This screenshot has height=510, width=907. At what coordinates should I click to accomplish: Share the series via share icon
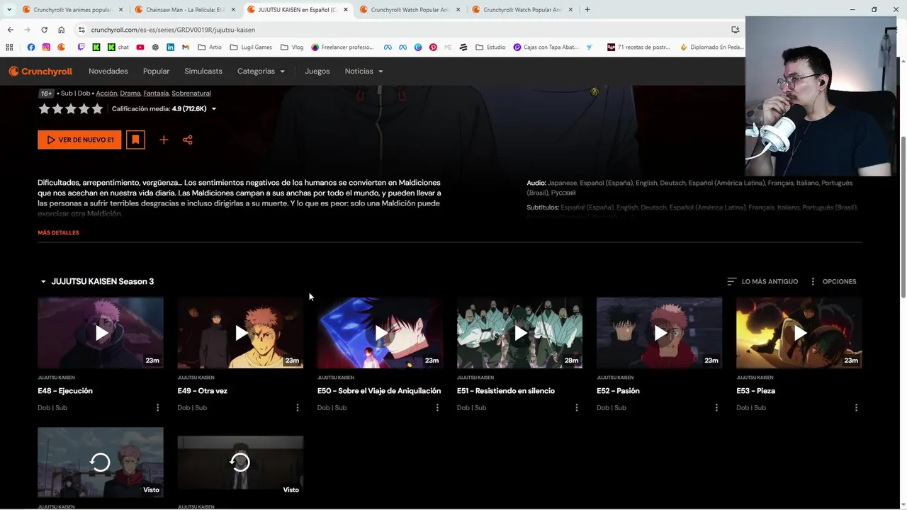(x=188, y=140)
